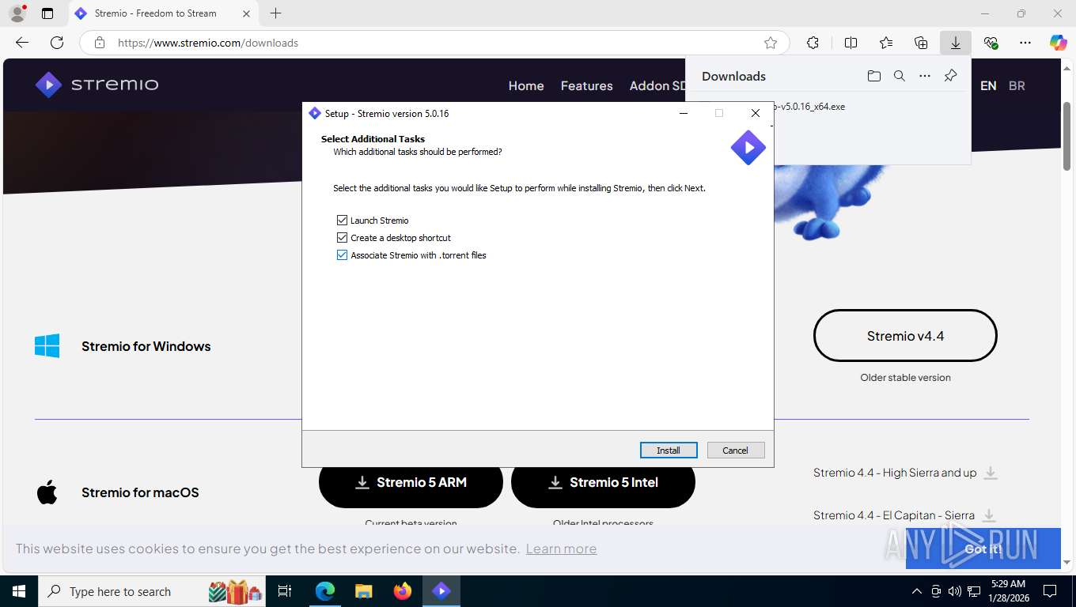Image resolution: width=1076 pixels, height=607 pixels.
Task: Pin the Downloads panel
Action: pos(951,76)
